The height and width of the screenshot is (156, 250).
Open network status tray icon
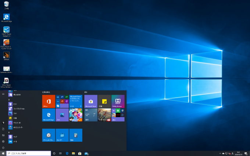click(226, 153)
